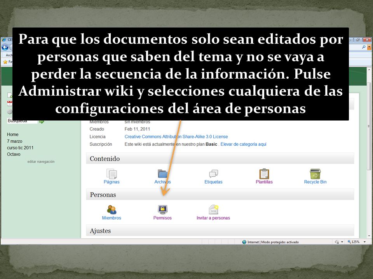Open the Plantillas clipboard icon
Image resolution: width=373 pixels, height=279 pixels.
[x=264, y=174]
